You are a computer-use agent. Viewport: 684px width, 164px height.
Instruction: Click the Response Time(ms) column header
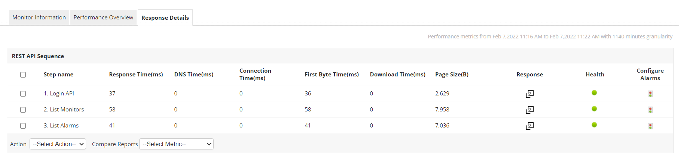point(136,75)
